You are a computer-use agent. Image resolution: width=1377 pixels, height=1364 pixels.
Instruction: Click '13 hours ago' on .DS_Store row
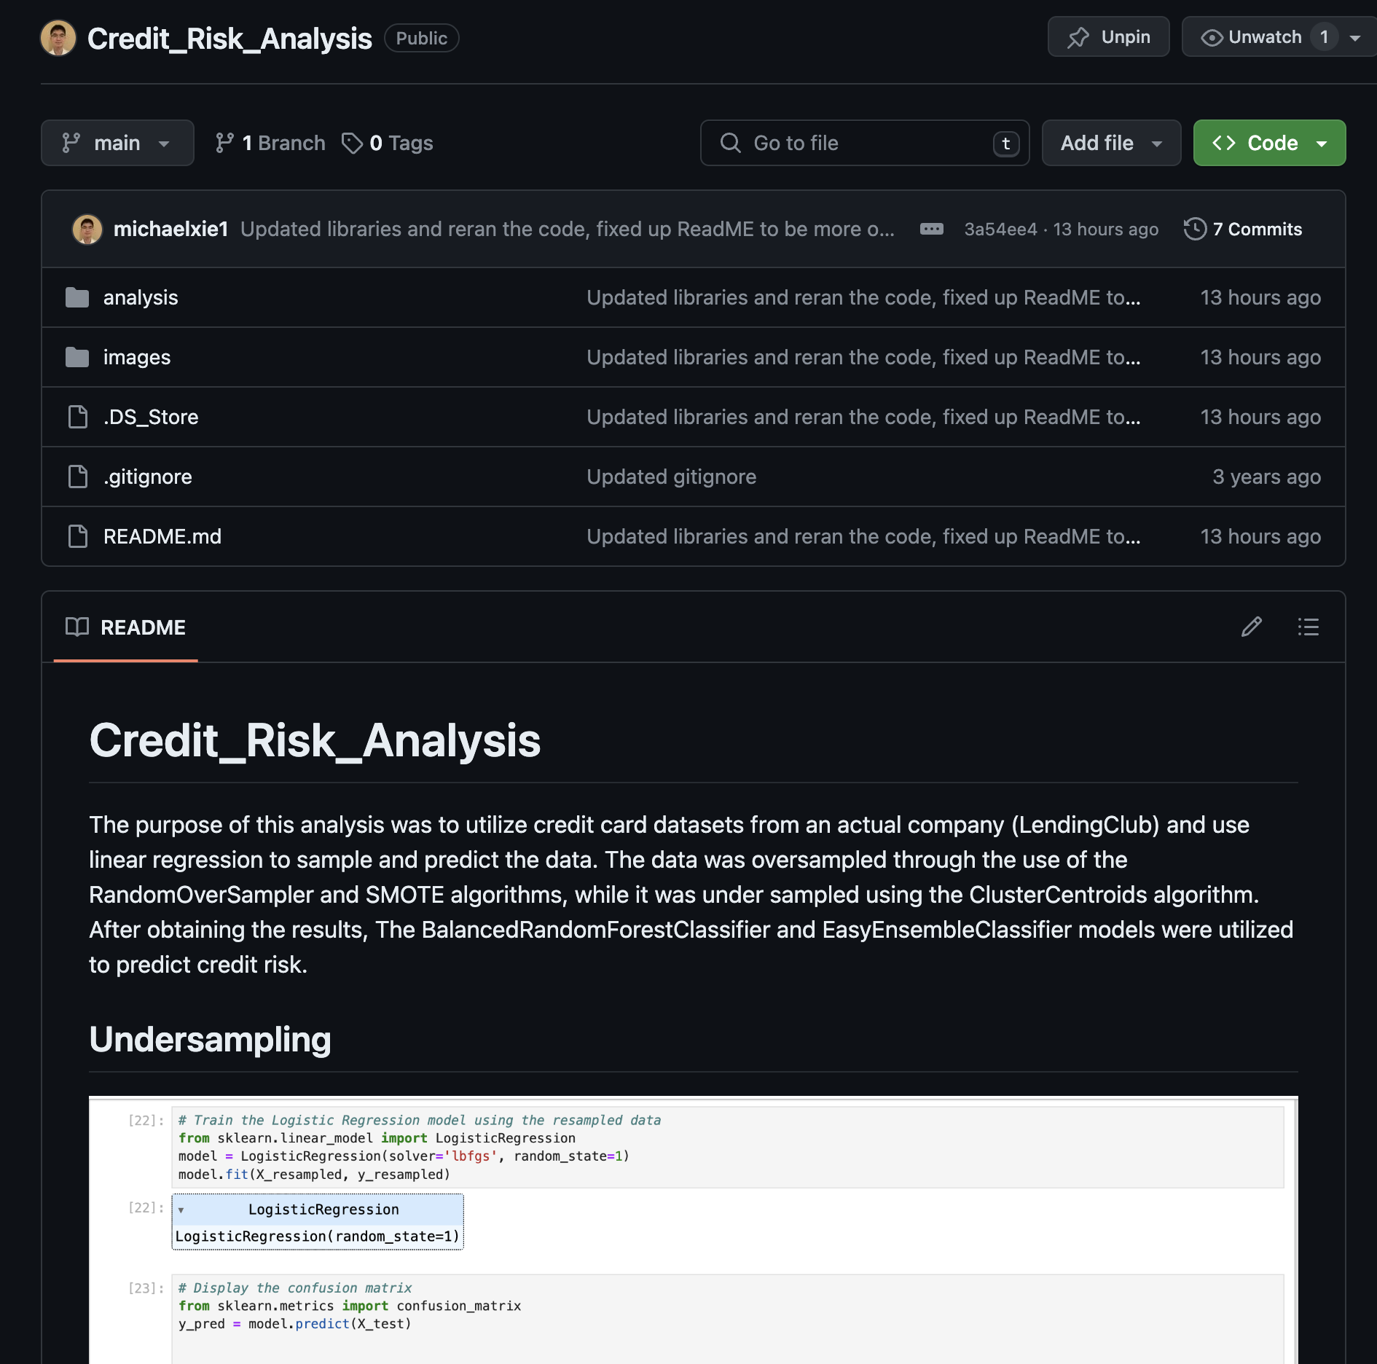pos(1260,417)
